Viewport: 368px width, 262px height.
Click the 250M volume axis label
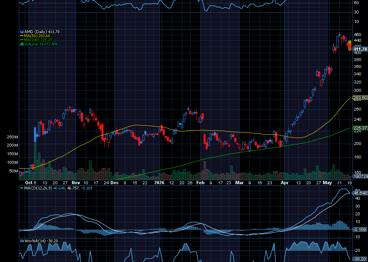(12, 137)
